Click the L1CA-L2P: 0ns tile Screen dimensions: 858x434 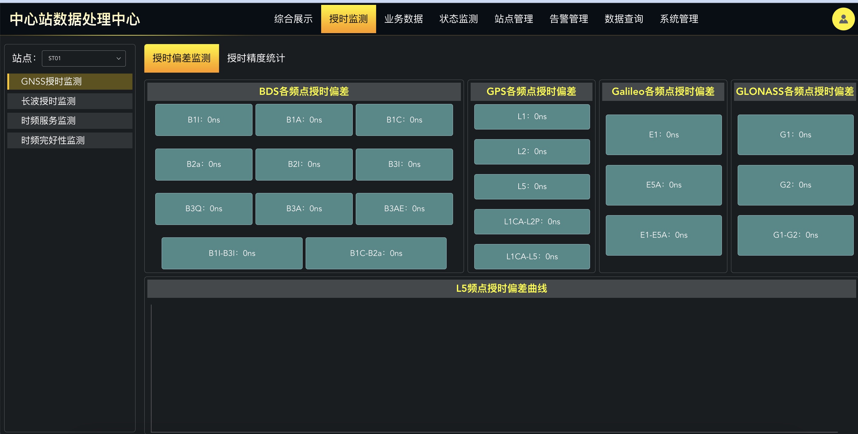click(x=532, y=222)
